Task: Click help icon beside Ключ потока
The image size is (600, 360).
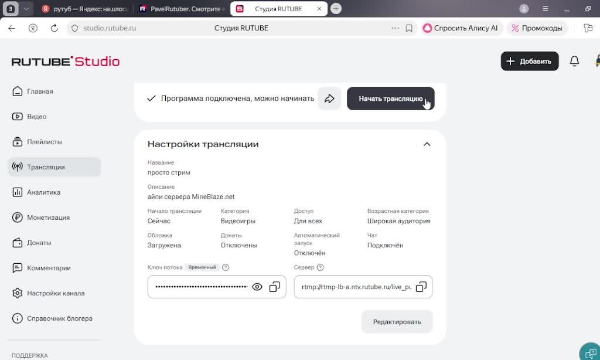Action: coord(226,267)
